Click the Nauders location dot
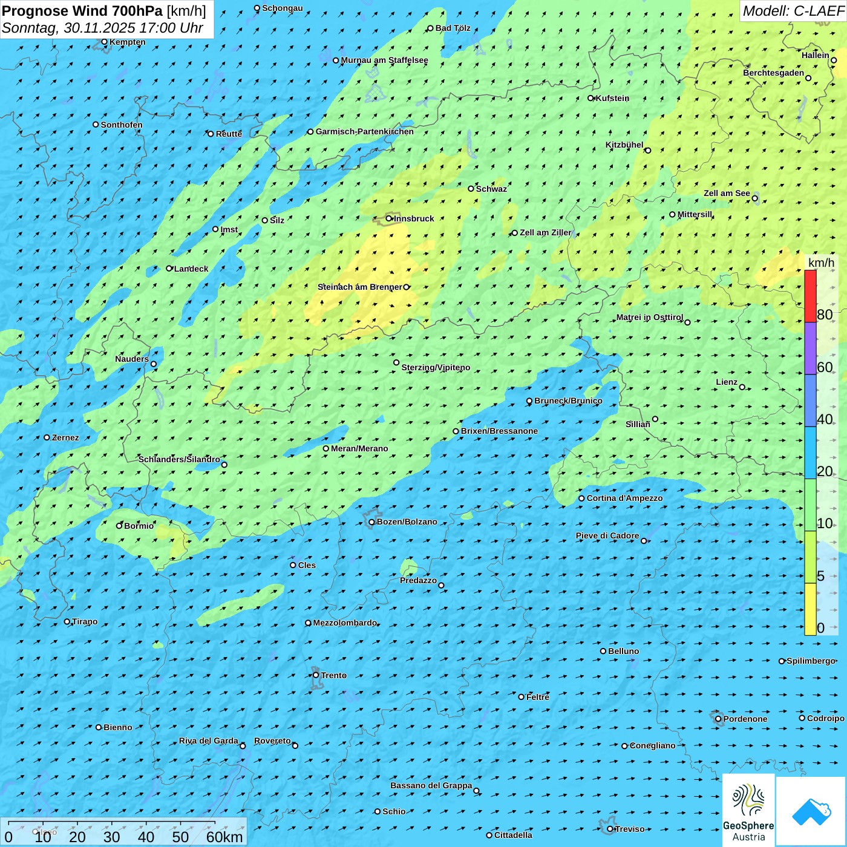The height and width of the screenshot is (847, 847). [154, 364]
